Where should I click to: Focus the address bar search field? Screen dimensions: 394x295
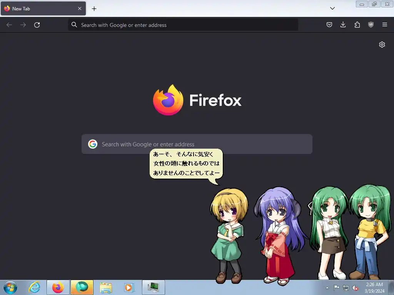183,25
